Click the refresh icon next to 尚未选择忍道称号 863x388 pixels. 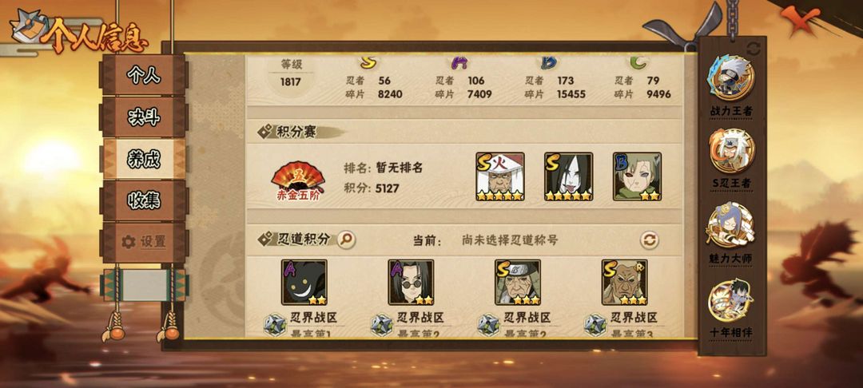click(650, 240)
